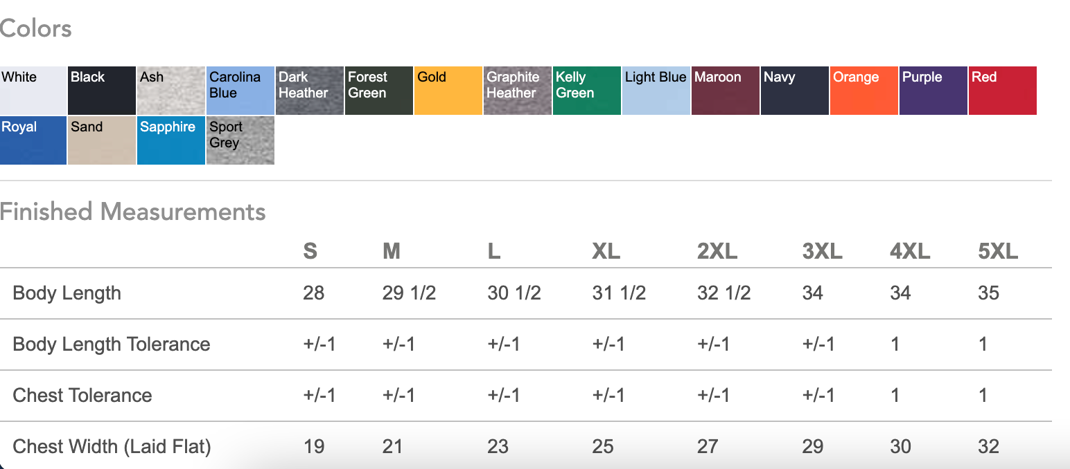Pick the Ash color swatch

coord(171,91)
